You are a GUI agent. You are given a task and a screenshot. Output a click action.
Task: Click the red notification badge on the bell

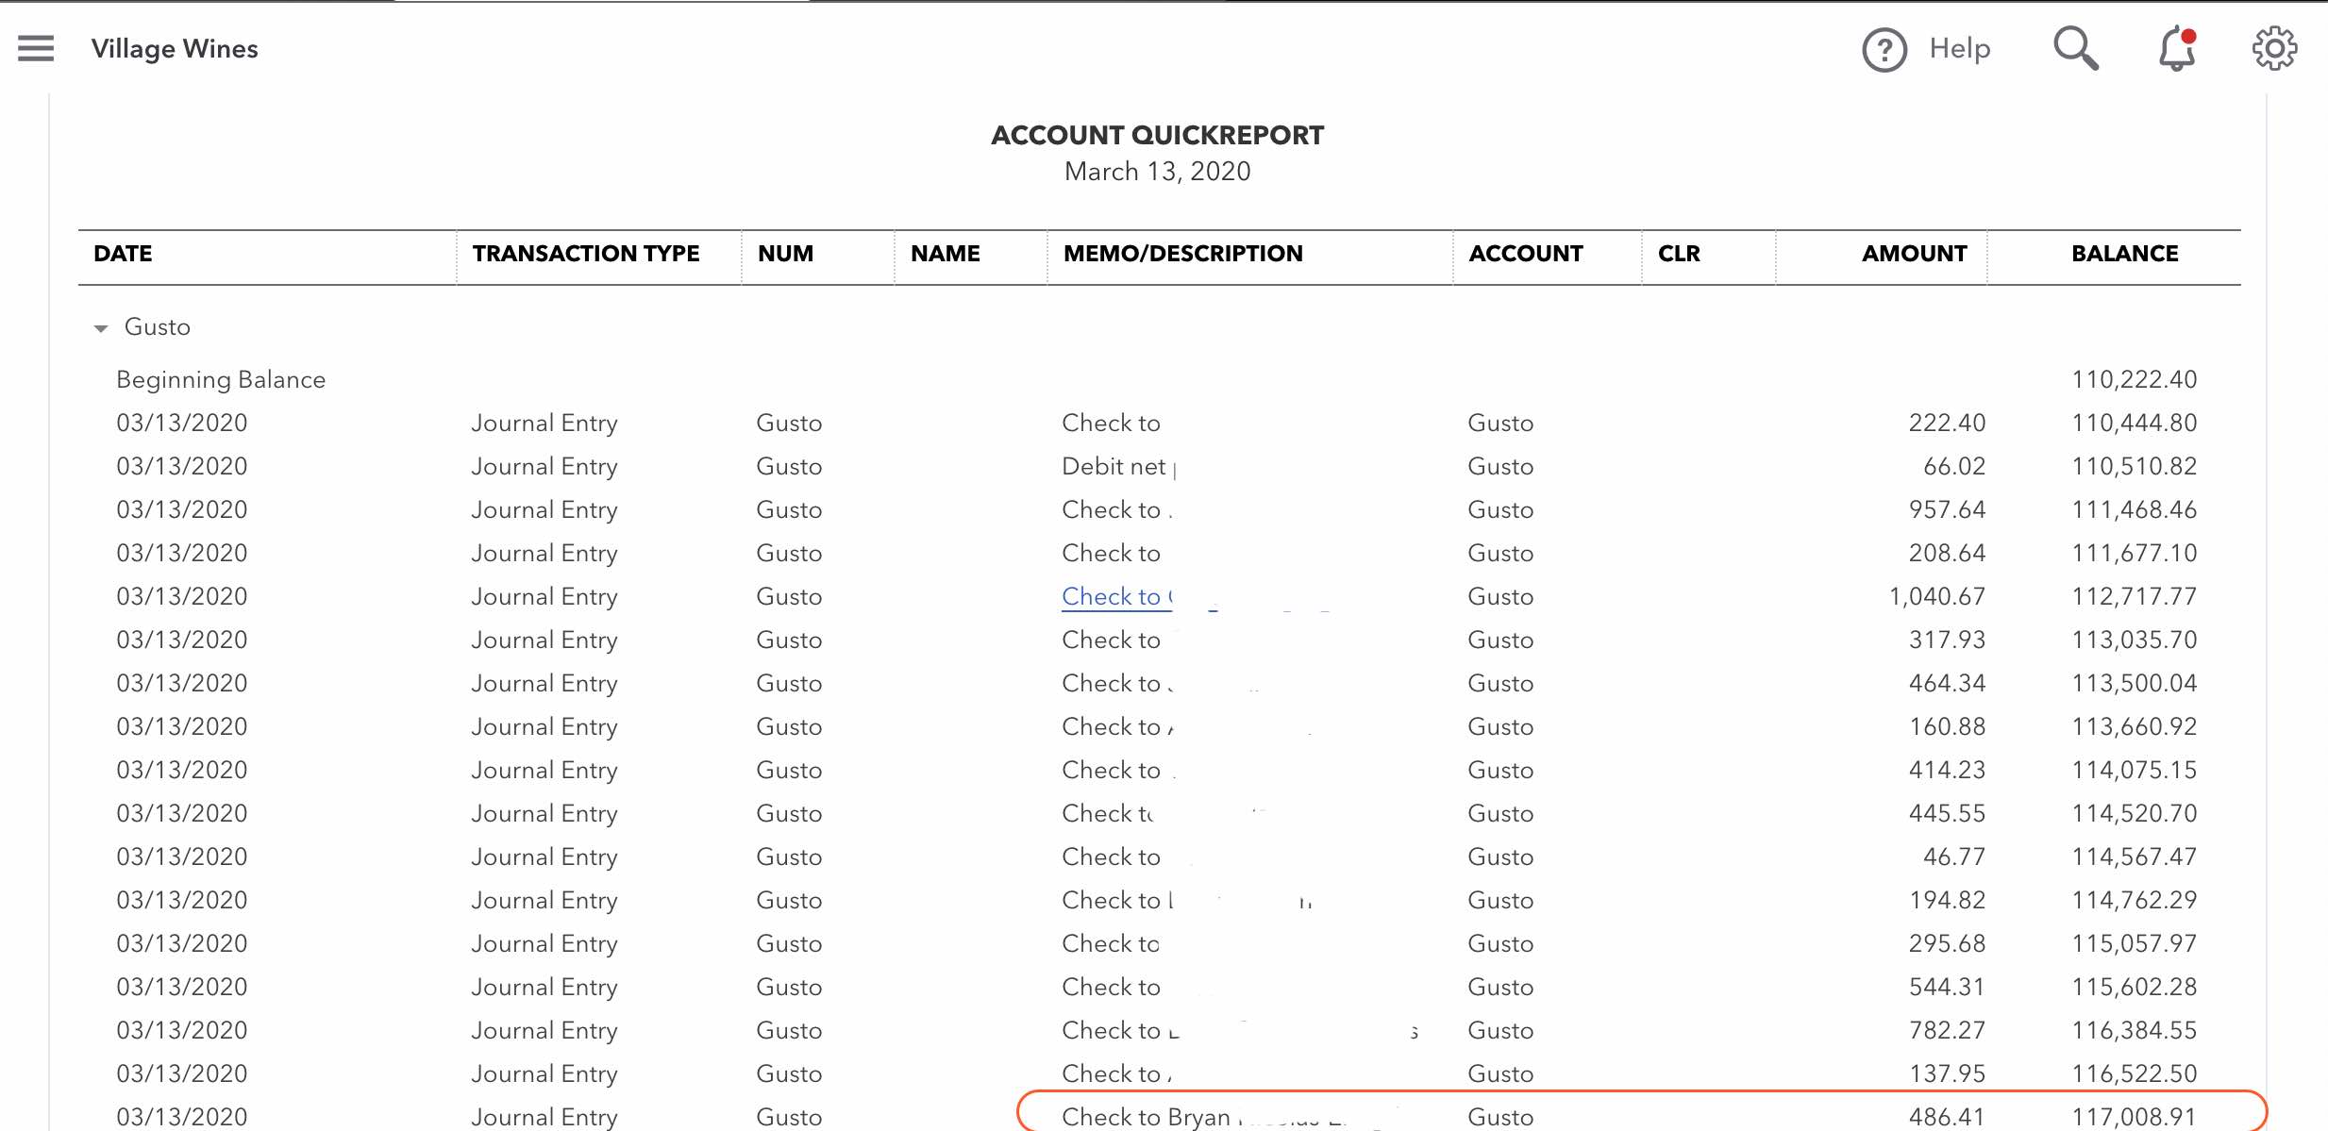[2189, 37]
